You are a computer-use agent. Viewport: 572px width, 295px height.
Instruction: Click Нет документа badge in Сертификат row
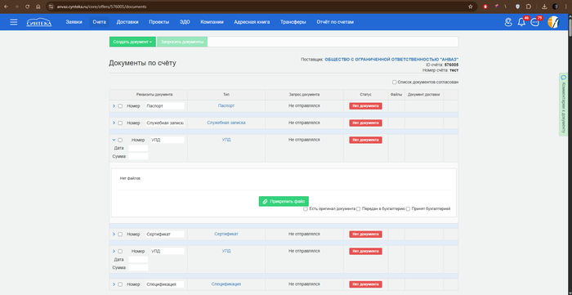point(365,234)
